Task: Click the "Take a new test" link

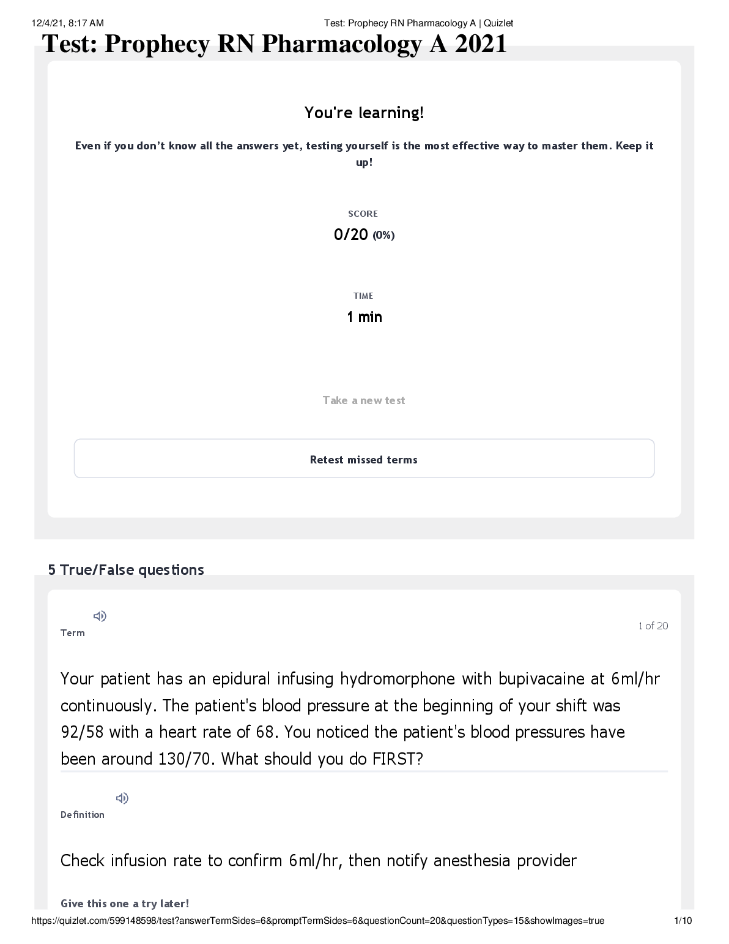Action: [364, 400]
